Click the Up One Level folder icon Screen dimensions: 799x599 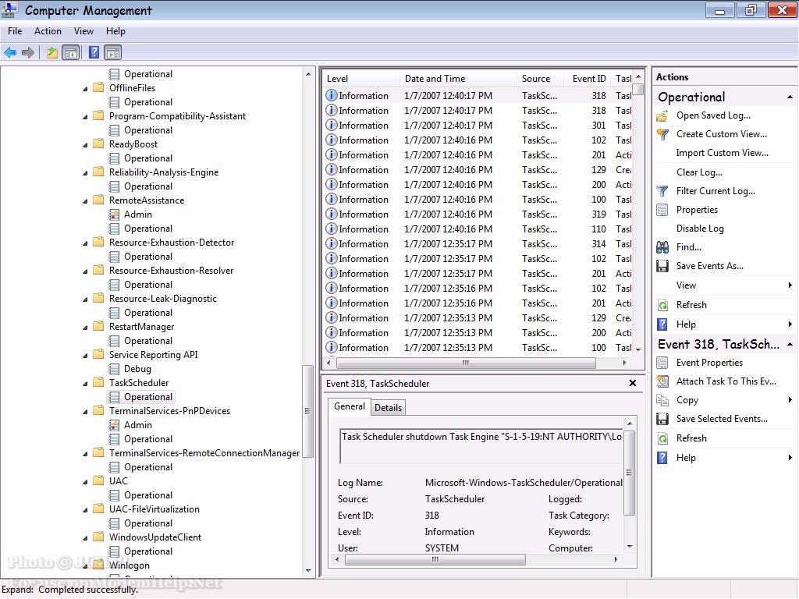(x=52, y=52)
